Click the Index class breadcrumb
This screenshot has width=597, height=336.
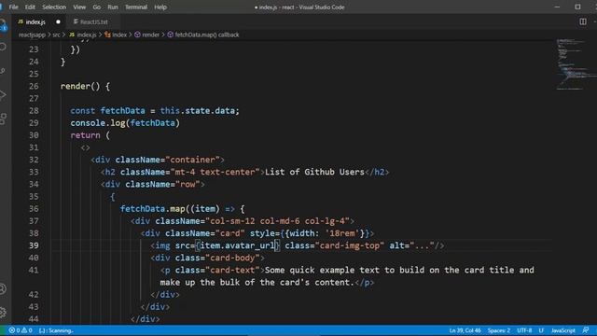coord(116,35)
